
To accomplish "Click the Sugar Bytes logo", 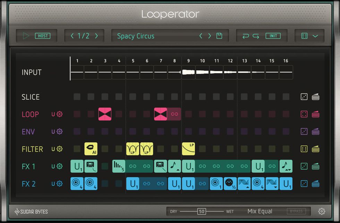I will tap(31, 212).
